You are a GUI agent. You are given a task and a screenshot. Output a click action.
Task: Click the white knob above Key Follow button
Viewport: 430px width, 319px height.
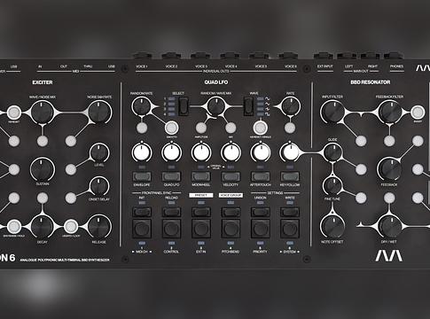[x=290, y=152]
